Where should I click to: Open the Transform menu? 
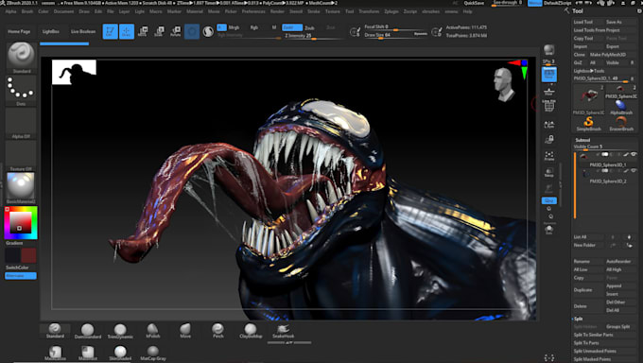pos(369,11)
